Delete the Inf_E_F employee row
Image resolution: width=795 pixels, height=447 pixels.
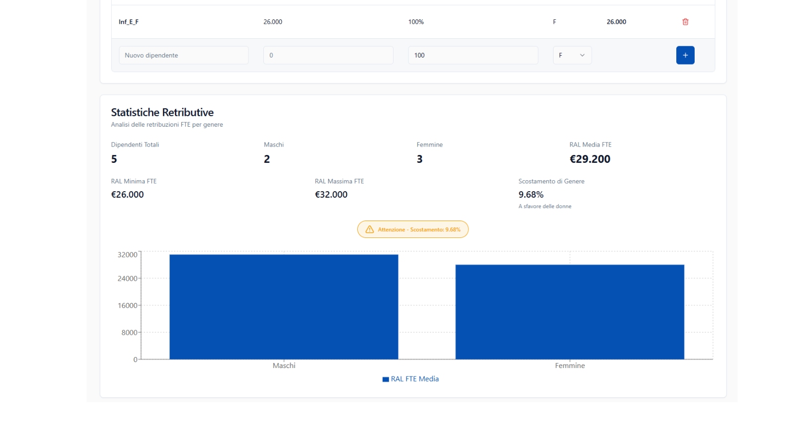685,22
